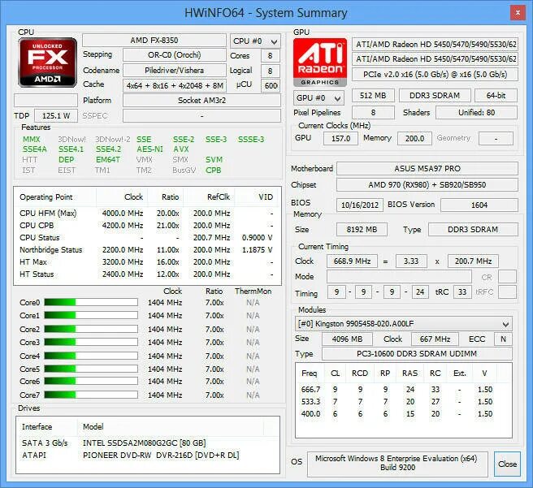Click the RefClk column header
Screen dimensions: 533x488
(209, 197)
